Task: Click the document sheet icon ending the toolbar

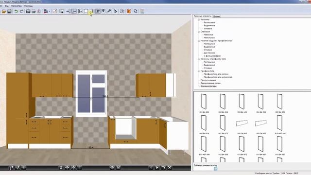Action: point(142,11)
